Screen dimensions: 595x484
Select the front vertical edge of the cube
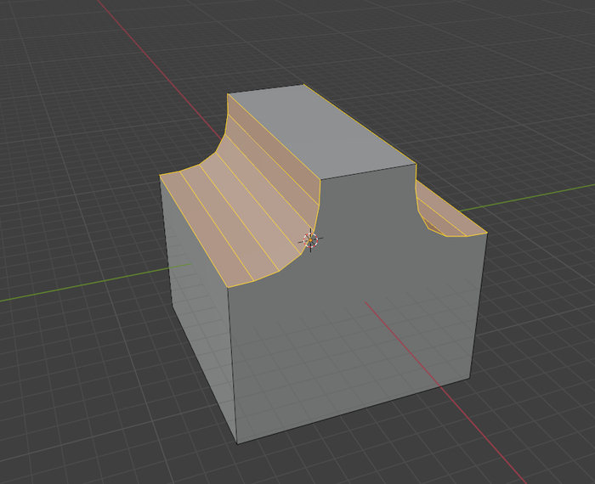(233, 365)
